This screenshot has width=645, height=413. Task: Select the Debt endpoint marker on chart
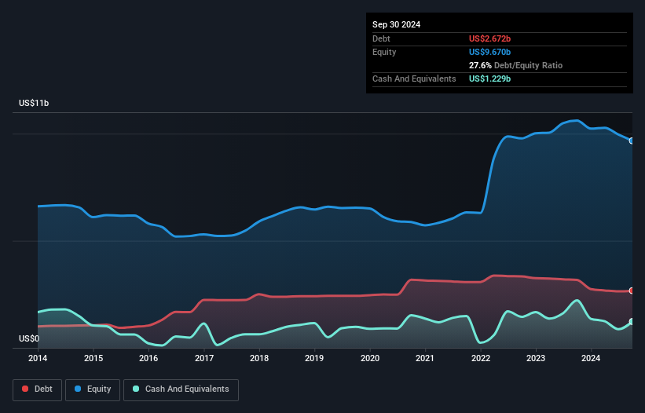coord(632,291)
